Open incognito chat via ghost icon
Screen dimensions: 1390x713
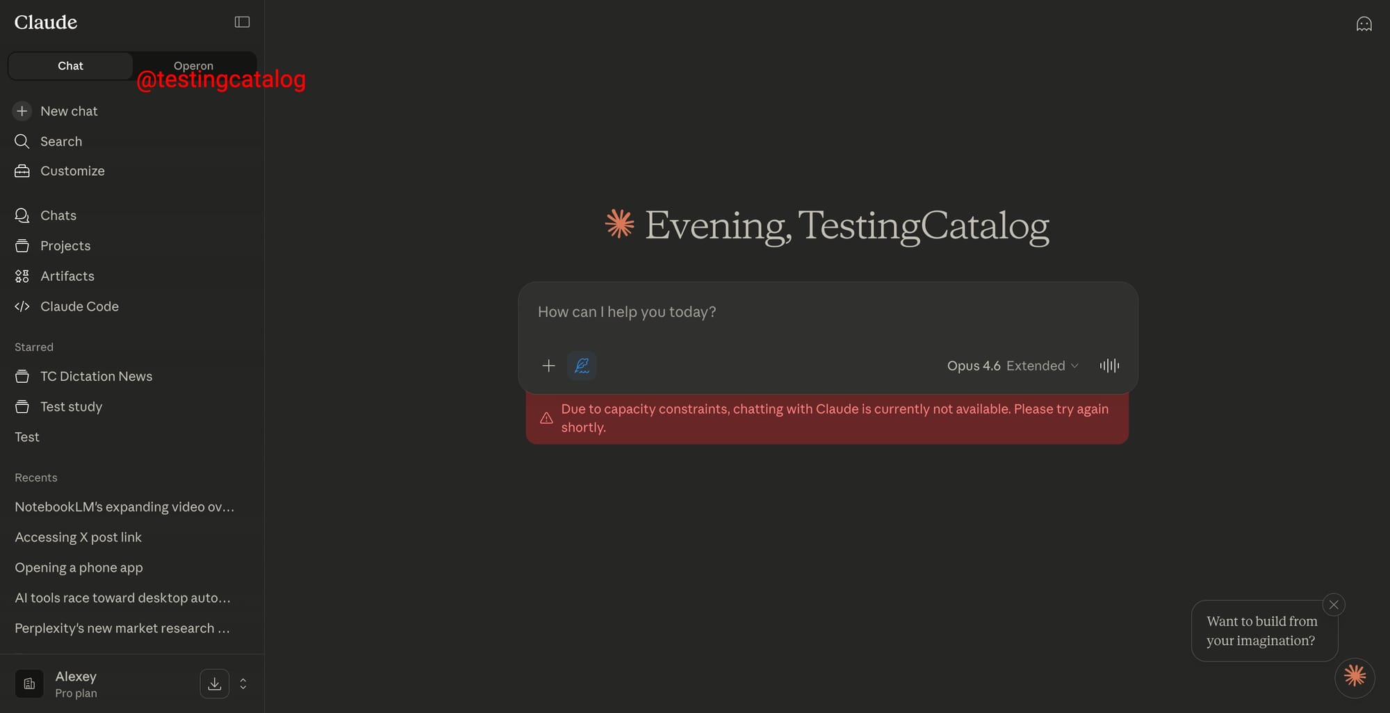pos(1364,24)
